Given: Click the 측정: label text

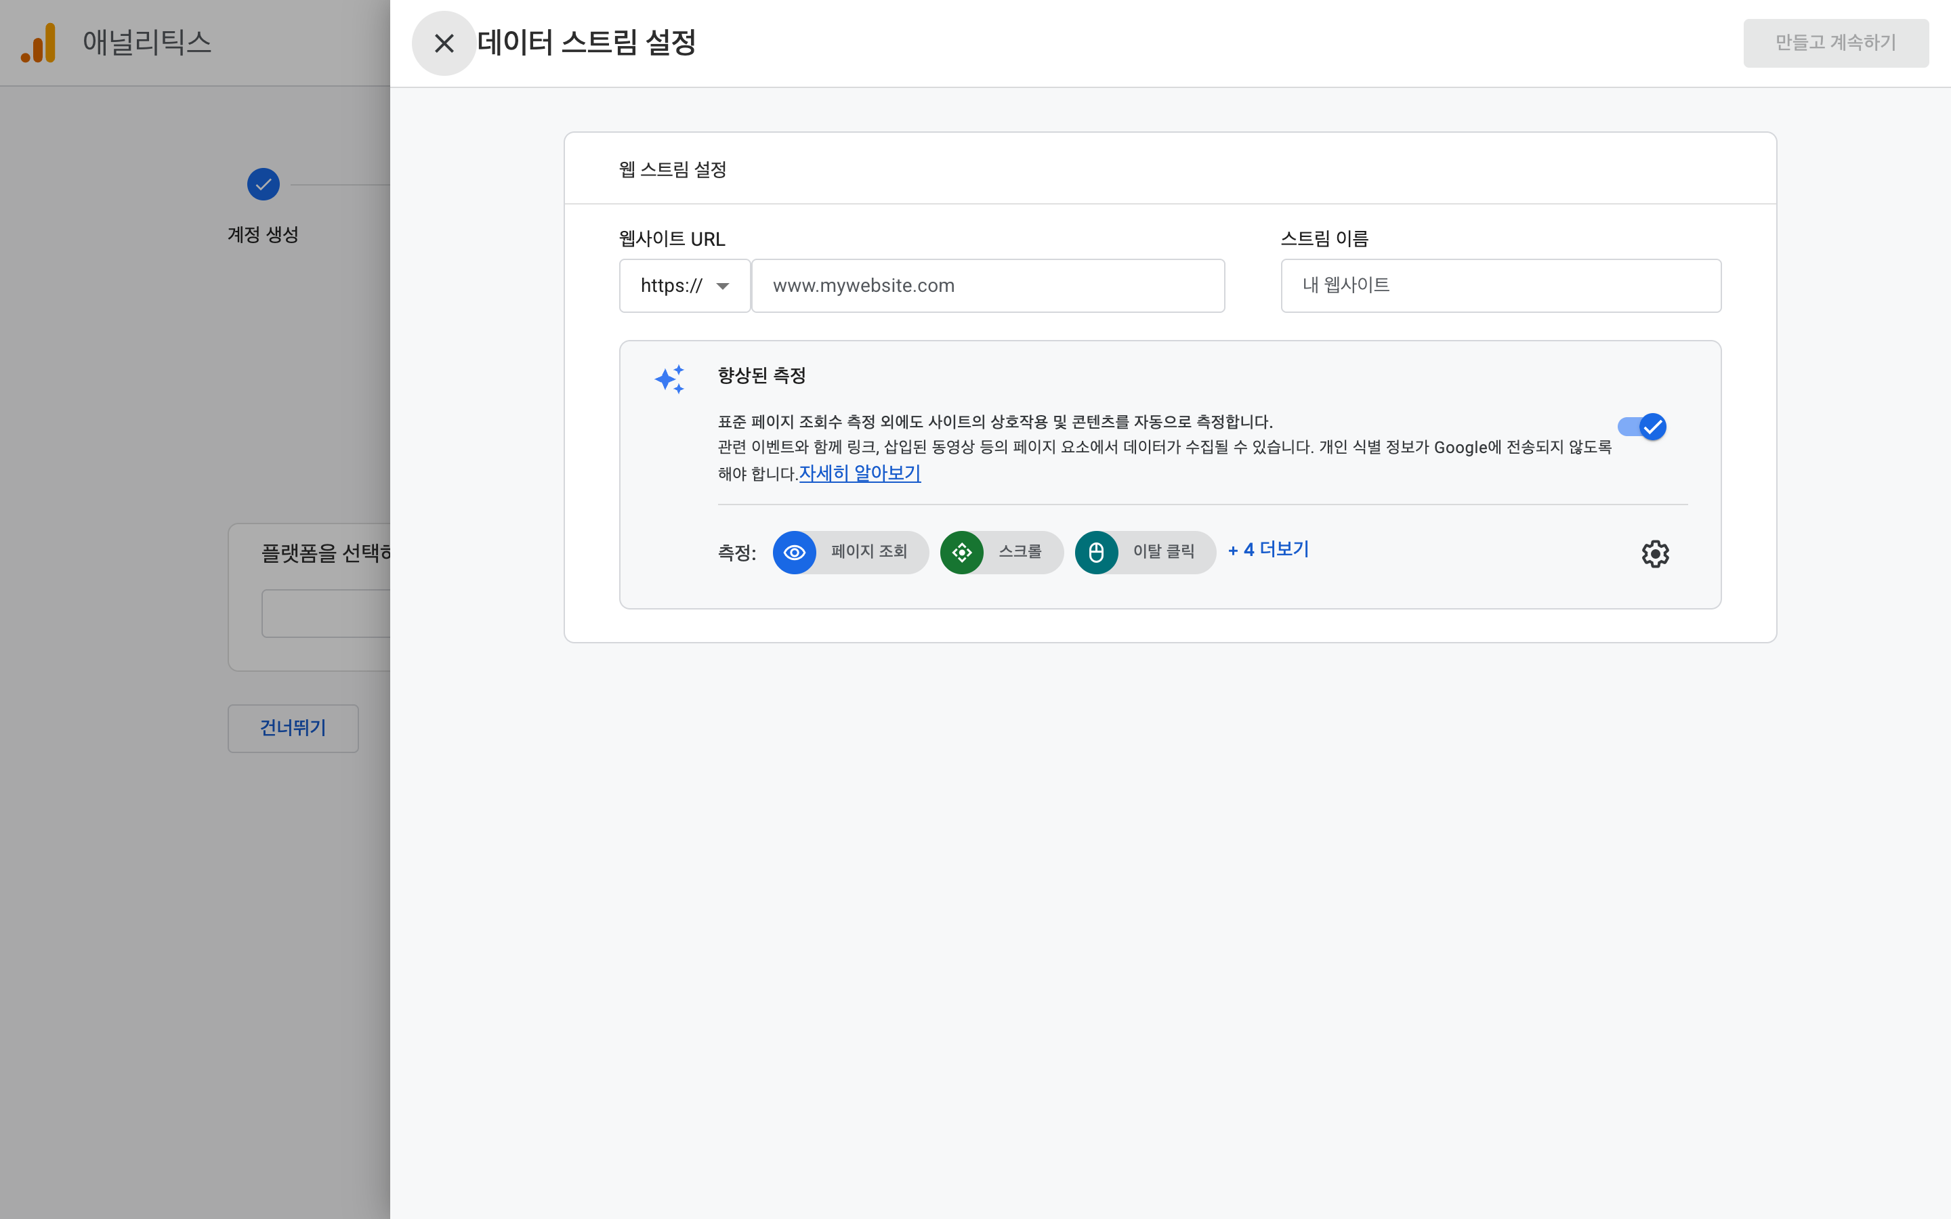Looking at the screenshot, I should (x=737, y=553).
